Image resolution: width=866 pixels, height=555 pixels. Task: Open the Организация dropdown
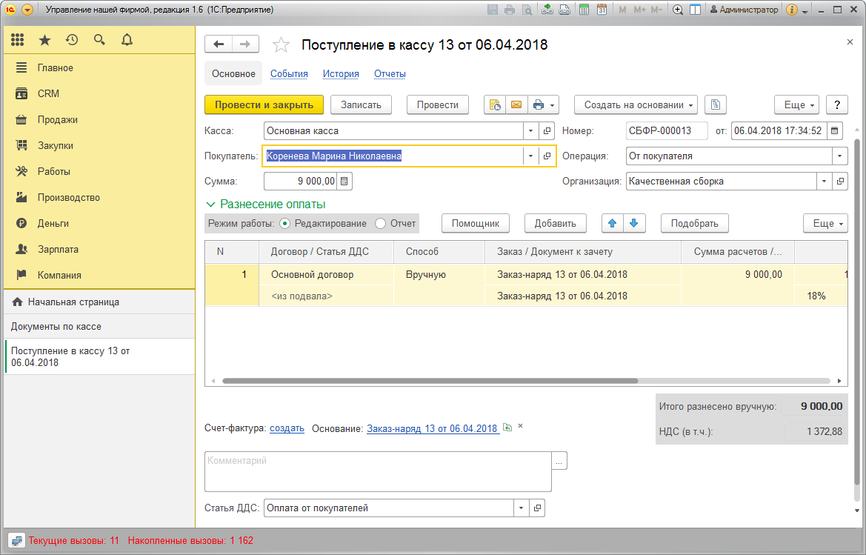[x=824, y=181]
